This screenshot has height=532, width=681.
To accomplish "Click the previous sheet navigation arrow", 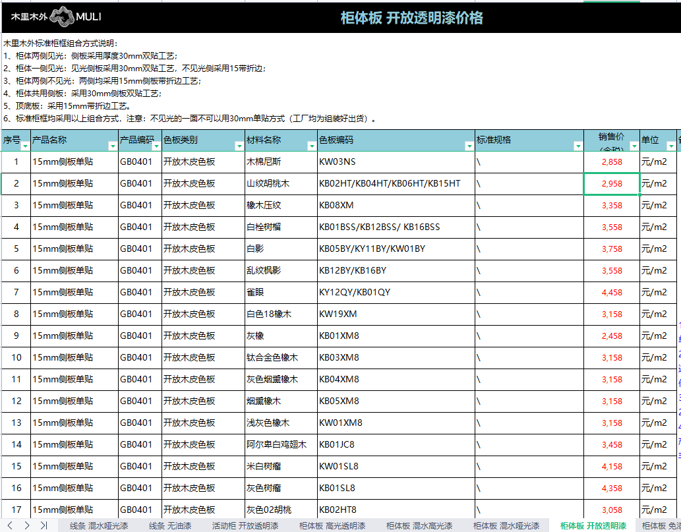I will click(x=11, y=525).
